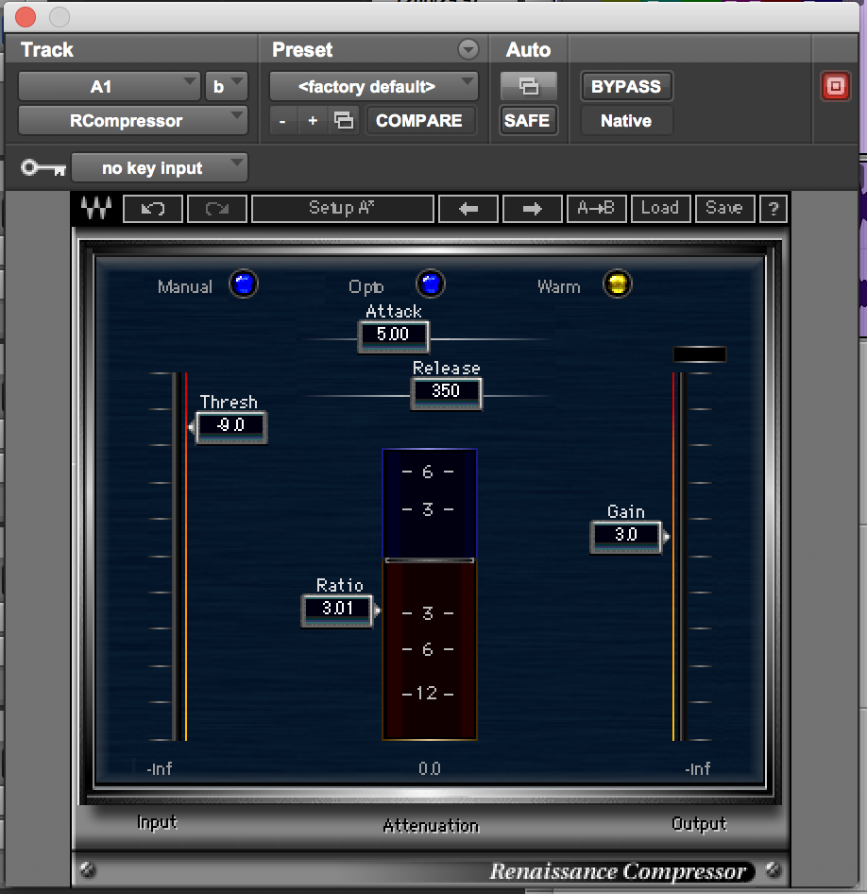Open the A1 track selector dropdown
This screenshot has width=867, height=894.
109,86
